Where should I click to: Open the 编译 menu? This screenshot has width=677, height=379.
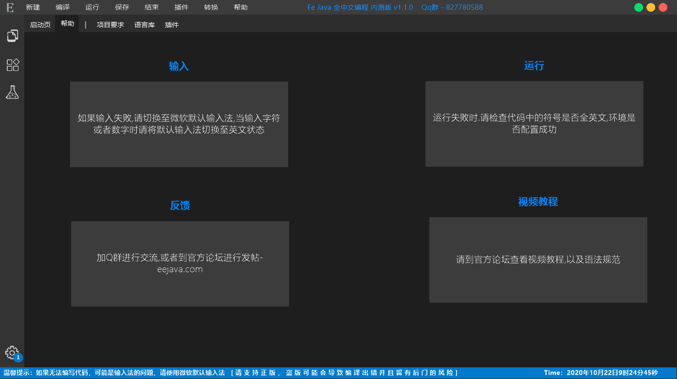pyautogui.click(x=63, y=7)
